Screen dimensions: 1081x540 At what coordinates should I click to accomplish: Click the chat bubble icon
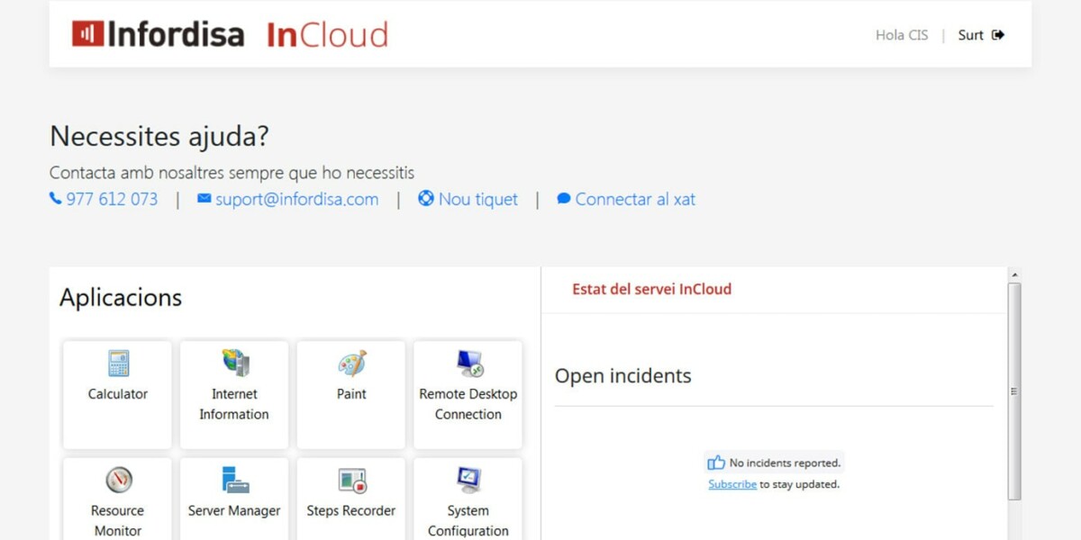(564, 199)
